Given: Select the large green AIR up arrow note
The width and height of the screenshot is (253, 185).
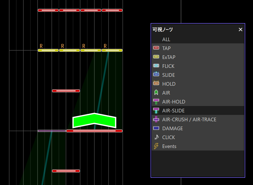Looking at the screenshot, I should coord(94,120).
